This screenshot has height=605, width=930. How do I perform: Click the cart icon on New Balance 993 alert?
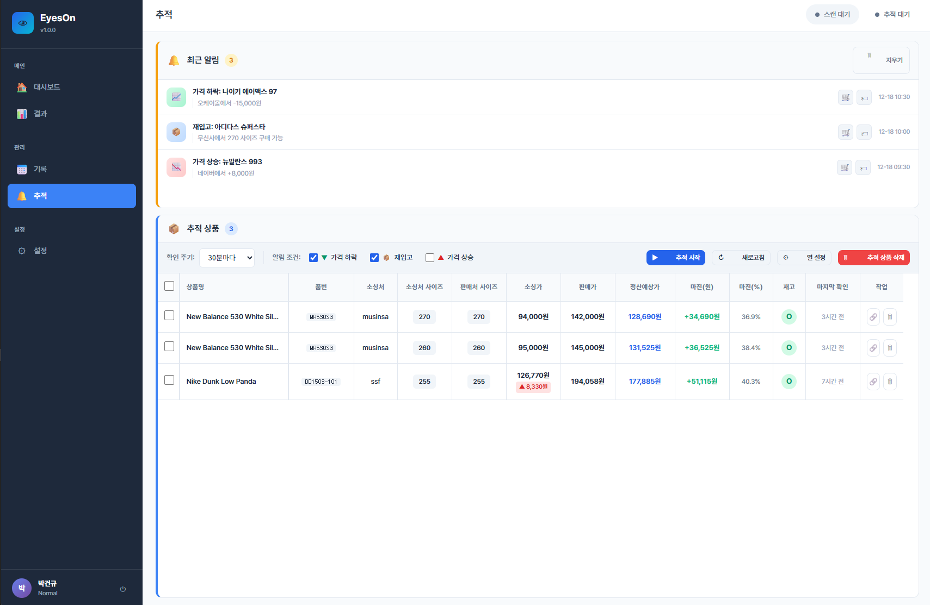coord(844,167)
